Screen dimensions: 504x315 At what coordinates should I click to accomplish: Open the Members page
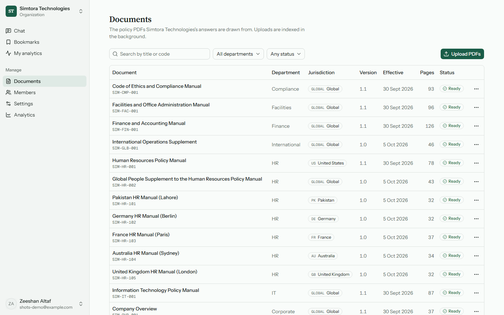pos(44,92)
